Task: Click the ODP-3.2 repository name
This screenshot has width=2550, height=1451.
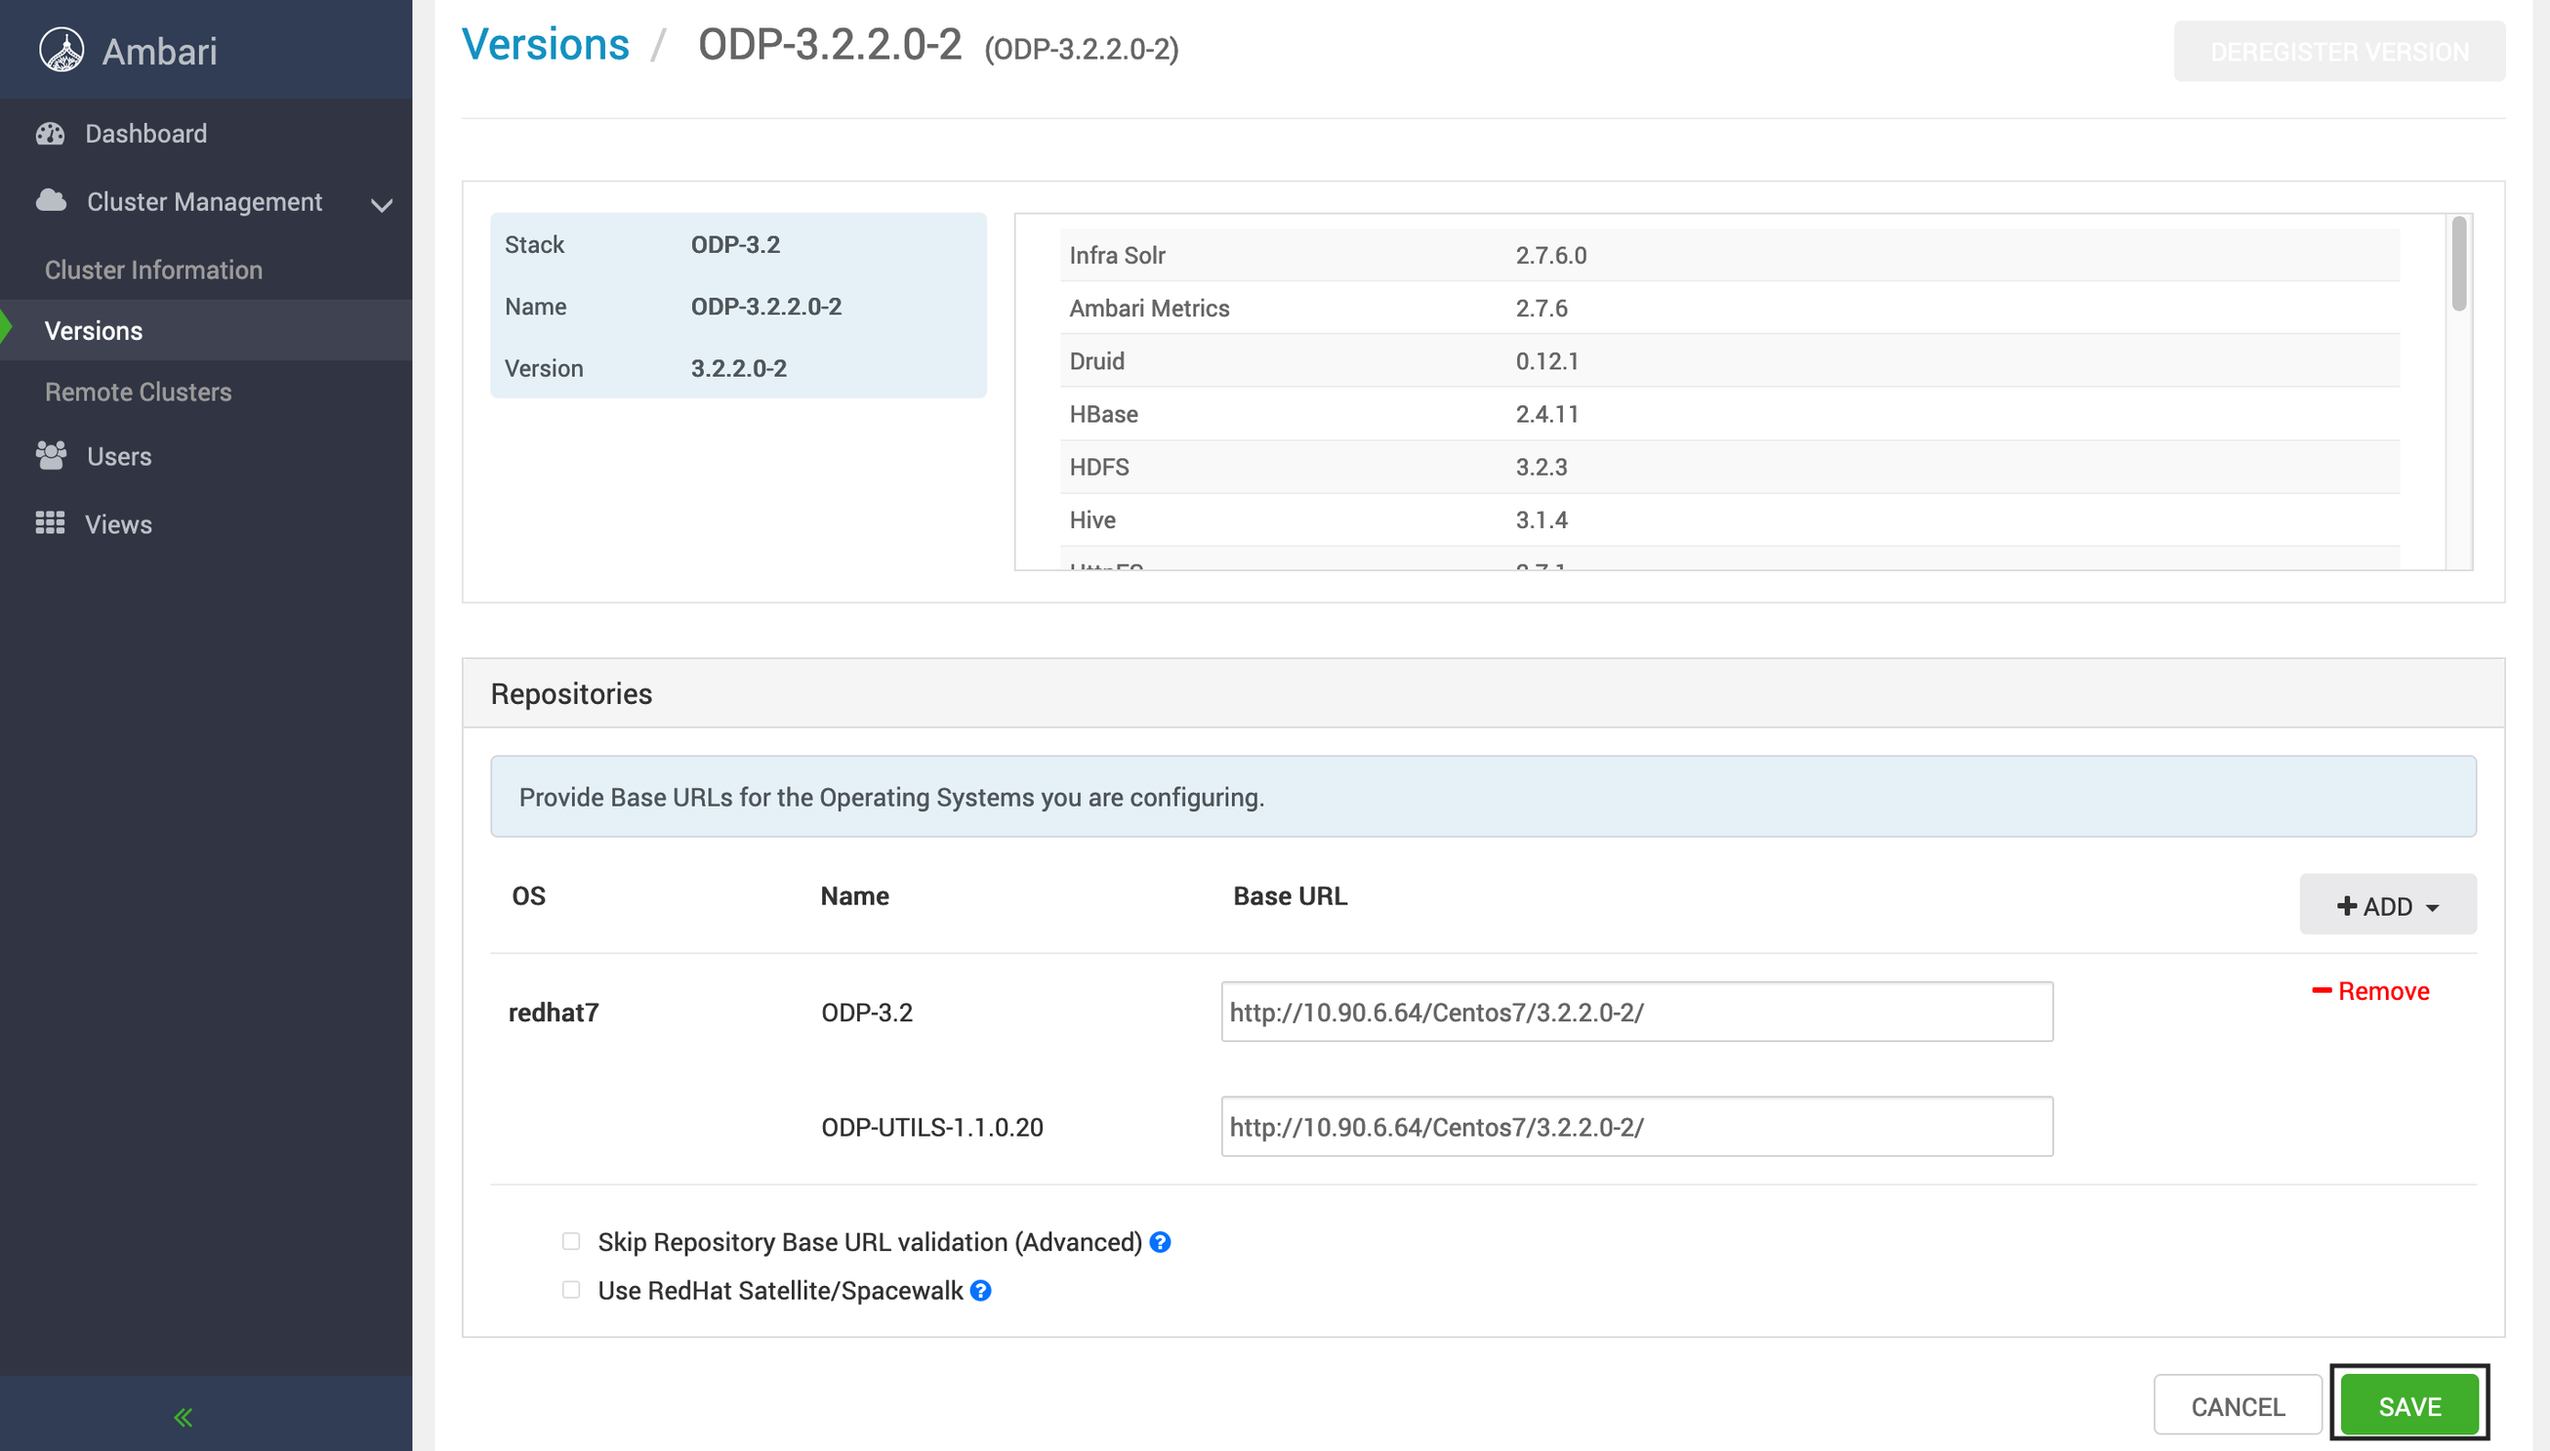Action: tap(867, 1013)
